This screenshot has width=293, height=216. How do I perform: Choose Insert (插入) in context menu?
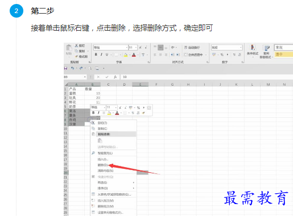pyautogui.click(x=114, y=159)
